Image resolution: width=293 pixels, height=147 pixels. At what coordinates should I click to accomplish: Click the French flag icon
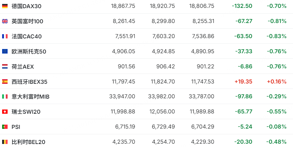tap(5, 36)
